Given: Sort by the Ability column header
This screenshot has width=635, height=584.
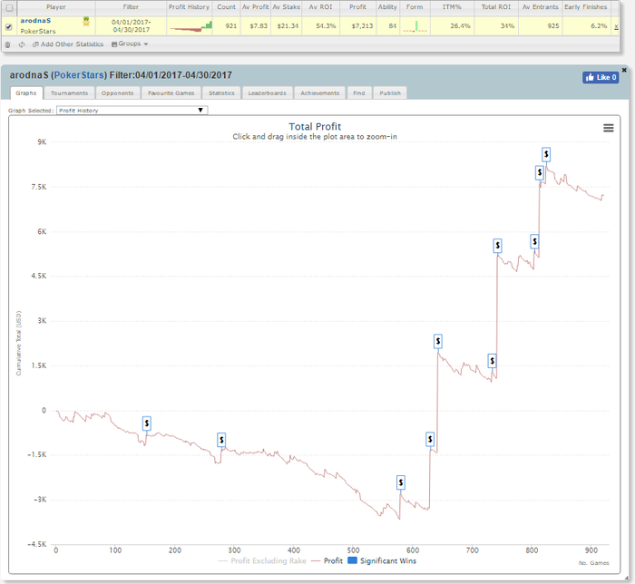Looking at the screenshot, I should click(x=387, y=7).
